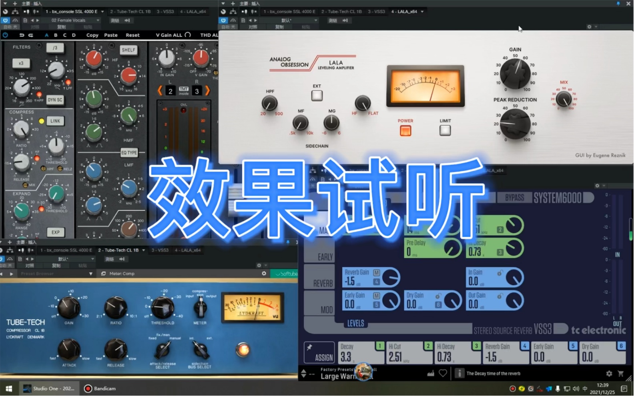Click VSS3 favorite heart icon
The height and width of the screenshot is (396, 634).
tap(443, 373)
